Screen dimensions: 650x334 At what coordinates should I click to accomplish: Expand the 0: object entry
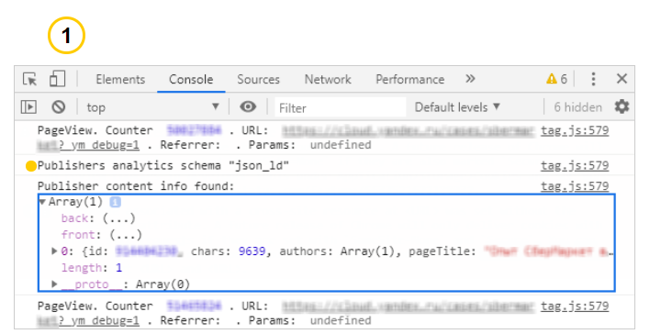[54, 250]
